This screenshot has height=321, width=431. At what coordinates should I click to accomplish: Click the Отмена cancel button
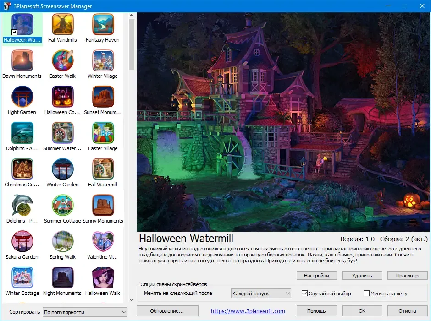coord(407,311)
